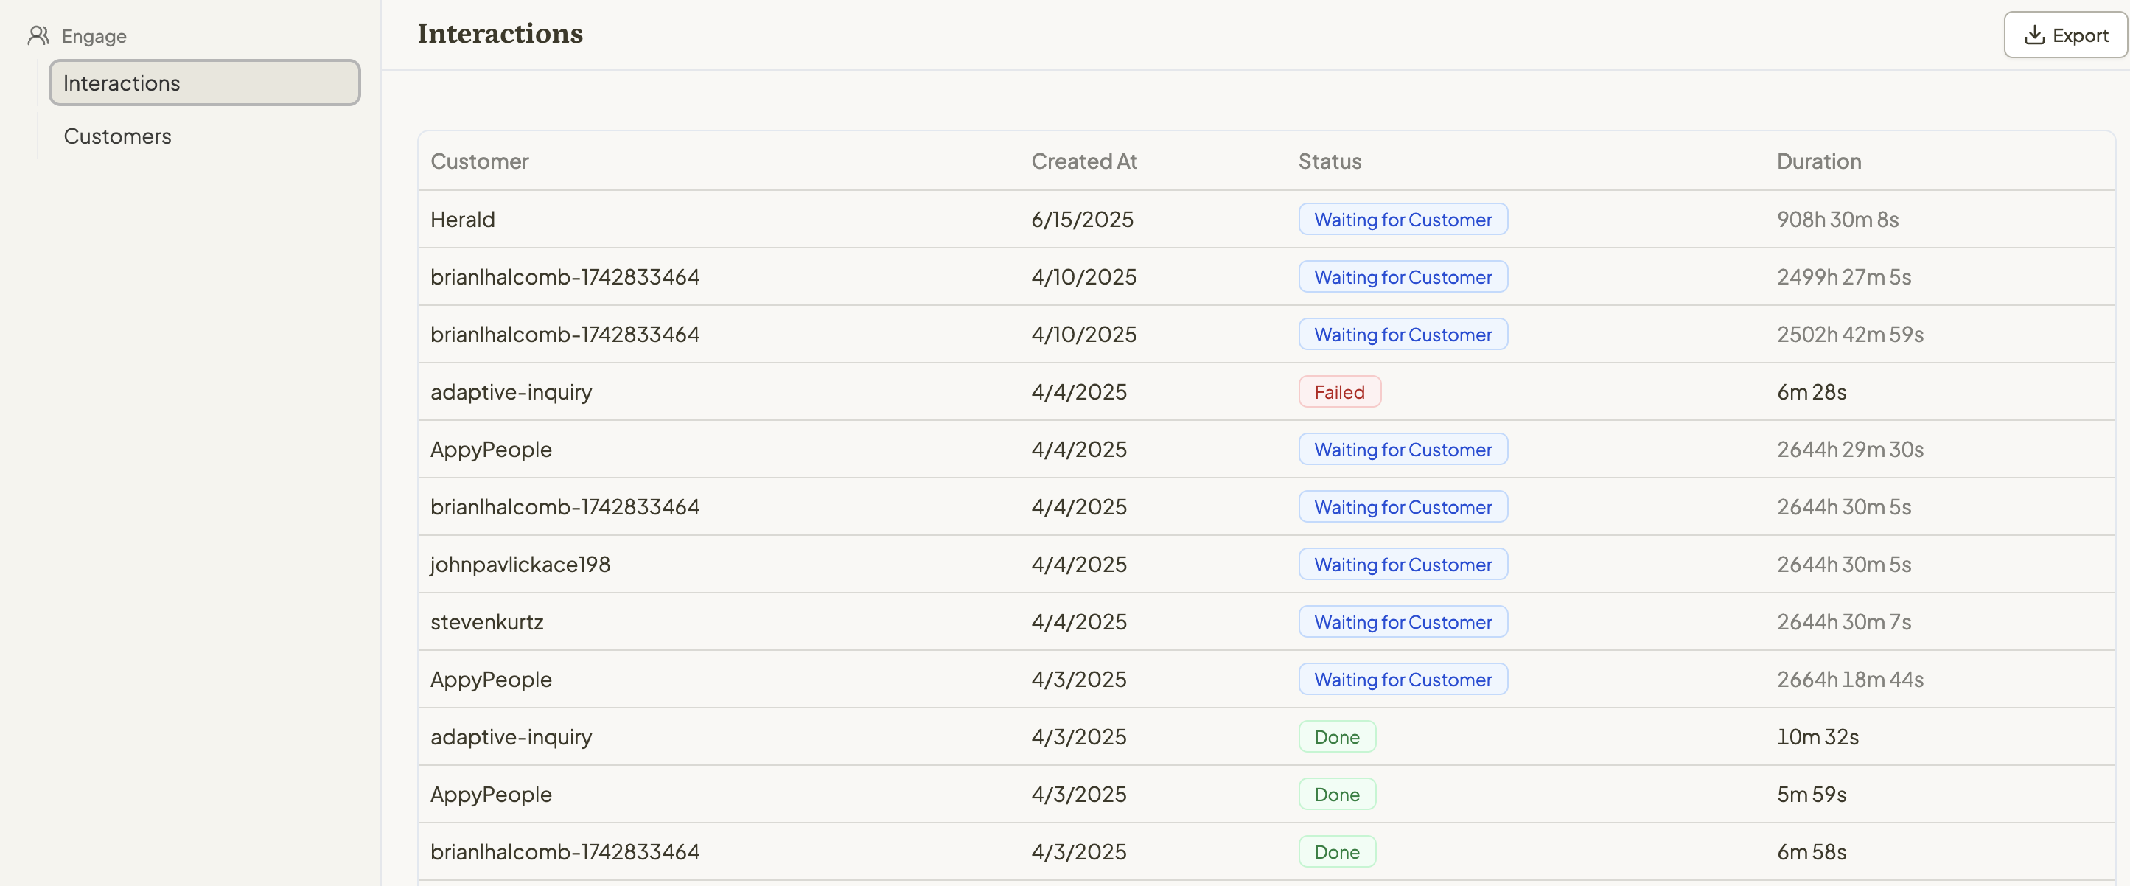Select the Herald interaction row

(x=462, y=219)
